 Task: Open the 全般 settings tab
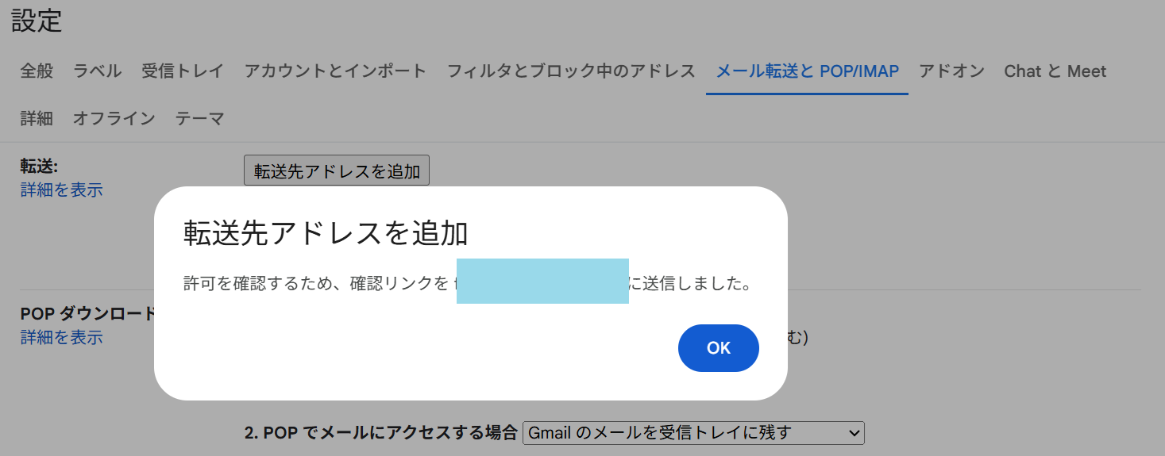click(37, 71)
